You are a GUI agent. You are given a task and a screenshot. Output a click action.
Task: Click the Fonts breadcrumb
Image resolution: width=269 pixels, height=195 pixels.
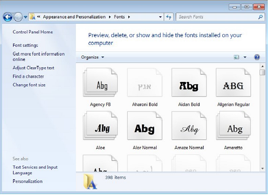119,17
